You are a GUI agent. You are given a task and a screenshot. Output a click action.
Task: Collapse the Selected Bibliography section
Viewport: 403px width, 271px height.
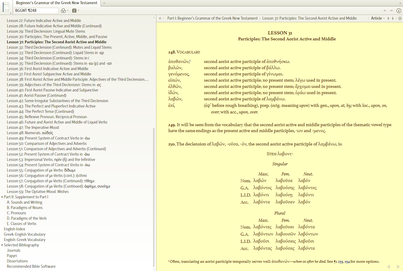[2, 245]
